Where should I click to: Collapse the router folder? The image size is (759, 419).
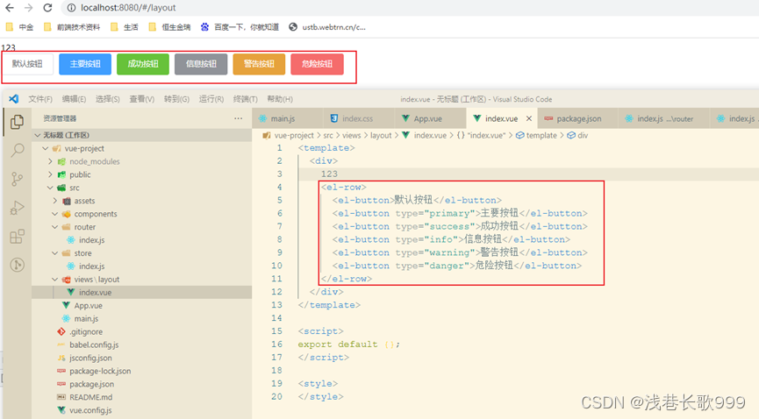[141, 226]
